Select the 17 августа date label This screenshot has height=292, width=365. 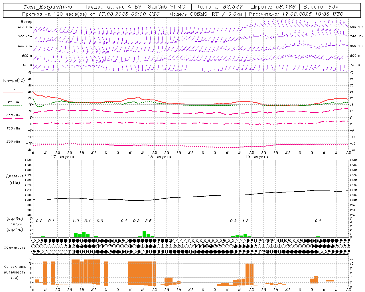62,157
